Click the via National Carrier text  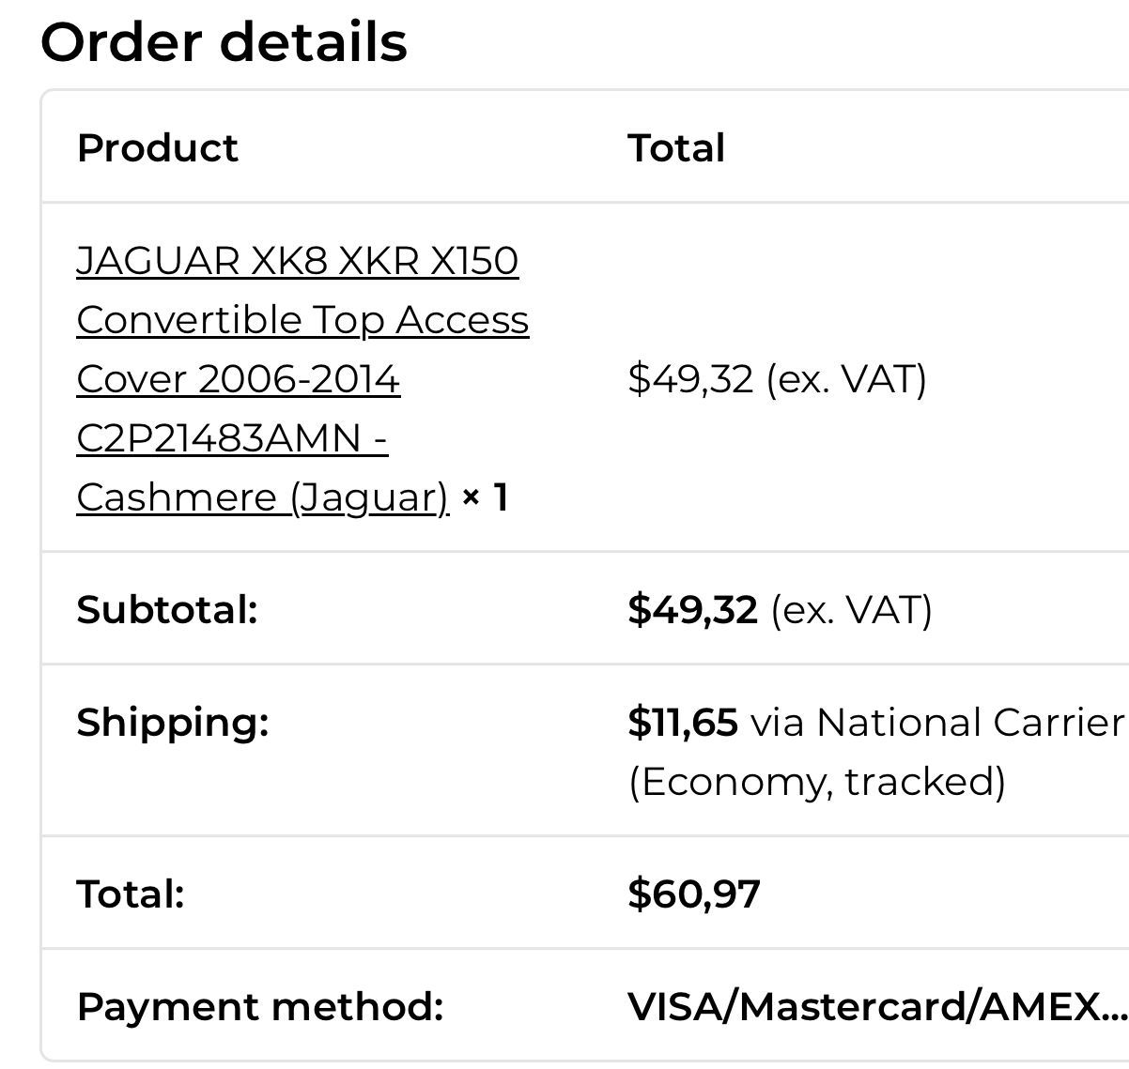point(936,722)
